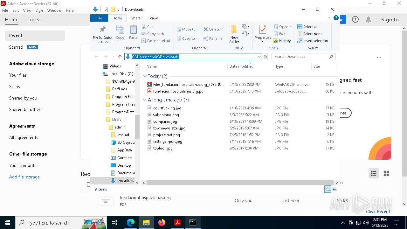Image resolution: width=407 pixels, height=229 pixels.
Task: Click the Copy ribbon icon
Action: [x=120, y=32]
